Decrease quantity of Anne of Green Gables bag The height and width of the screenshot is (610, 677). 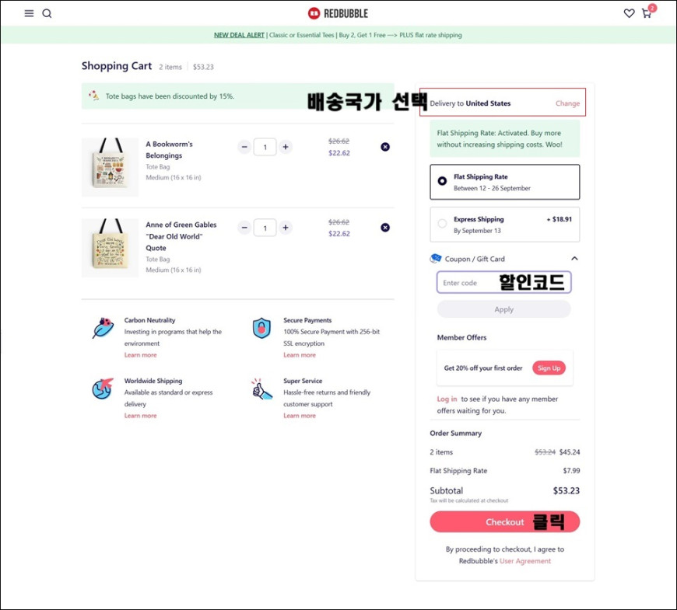(x=244, y=228)
